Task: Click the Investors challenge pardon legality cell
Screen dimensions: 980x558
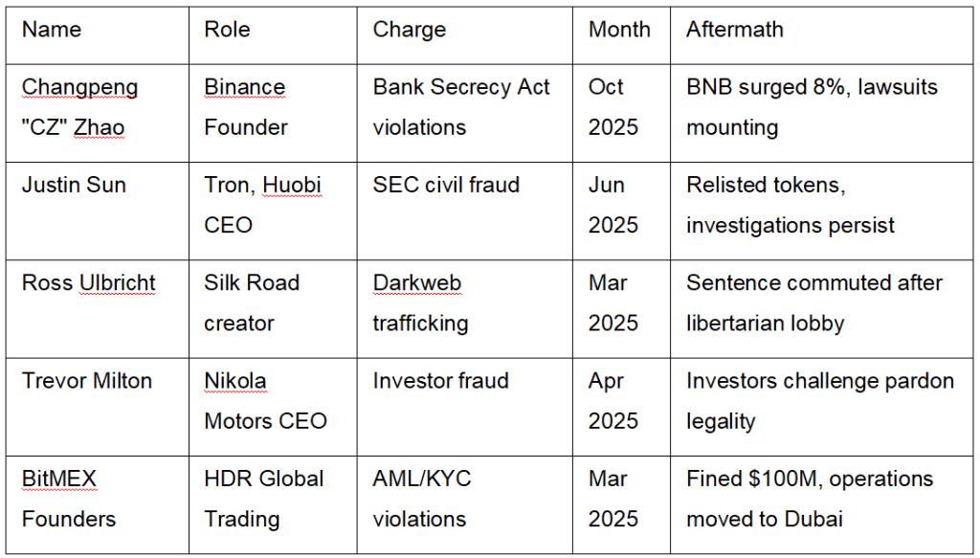Action: click(819, 400)
